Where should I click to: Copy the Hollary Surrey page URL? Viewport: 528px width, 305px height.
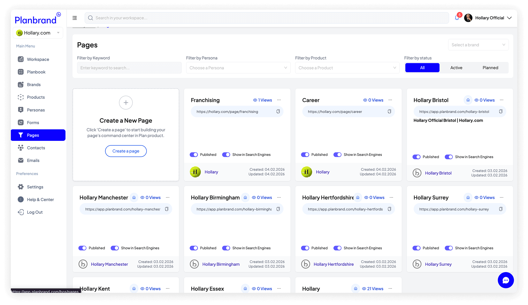501,209
